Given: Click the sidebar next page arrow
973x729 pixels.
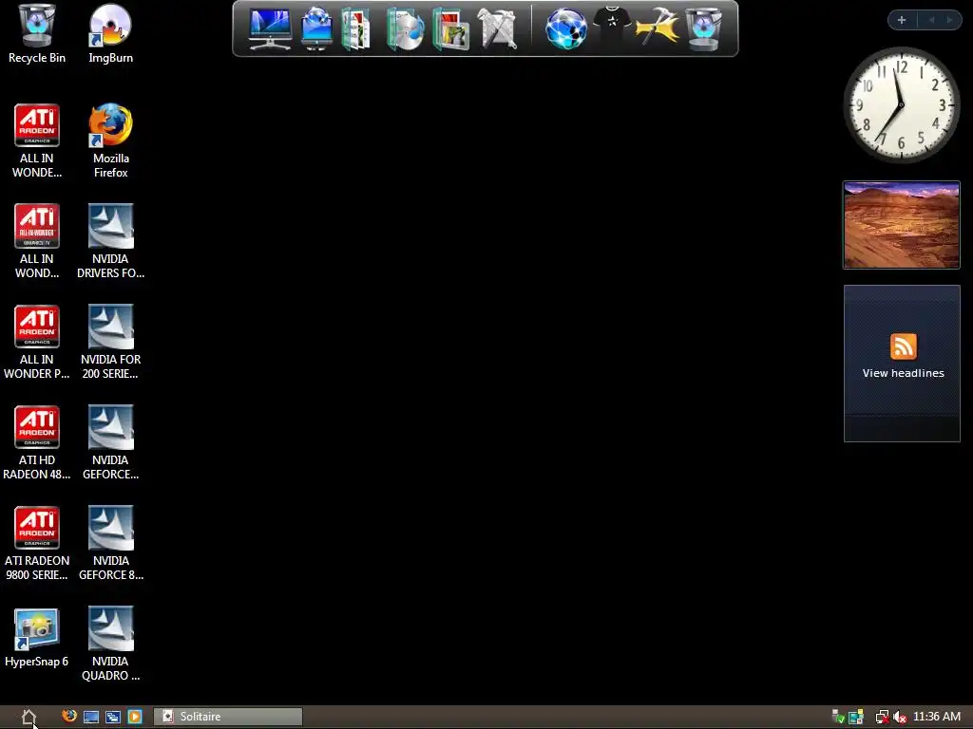Looking at the screenshot, I should click(x=949, y=21).
